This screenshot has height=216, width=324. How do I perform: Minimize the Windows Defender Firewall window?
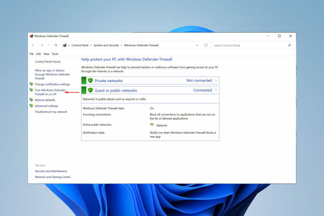click(x=268, y=36)
